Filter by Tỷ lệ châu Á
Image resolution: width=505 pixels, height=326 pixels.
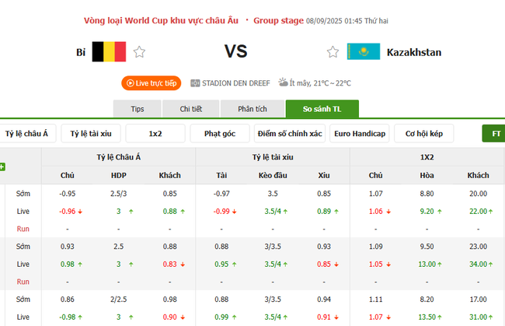click(26, 134)
